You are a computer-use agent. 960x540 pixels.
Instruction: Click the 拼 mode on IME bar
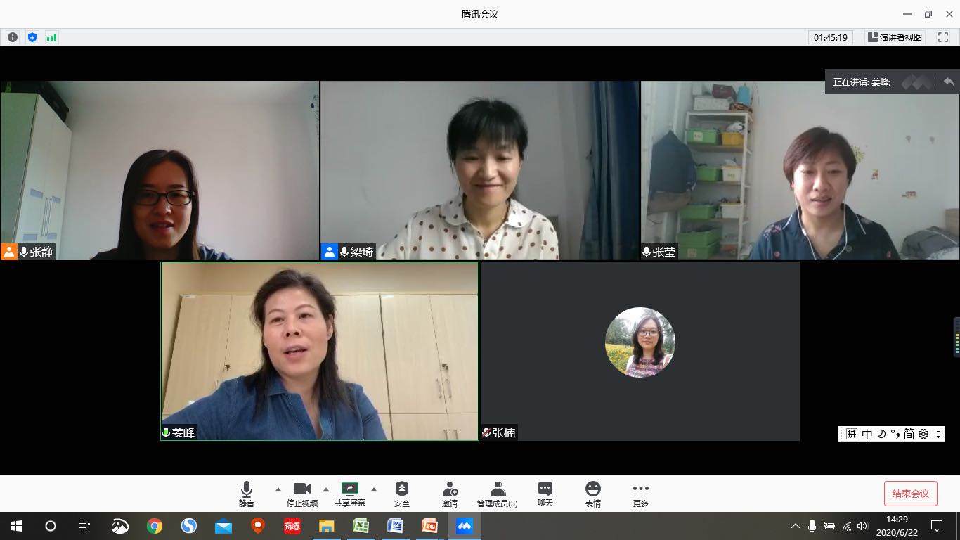coord(851,434)
